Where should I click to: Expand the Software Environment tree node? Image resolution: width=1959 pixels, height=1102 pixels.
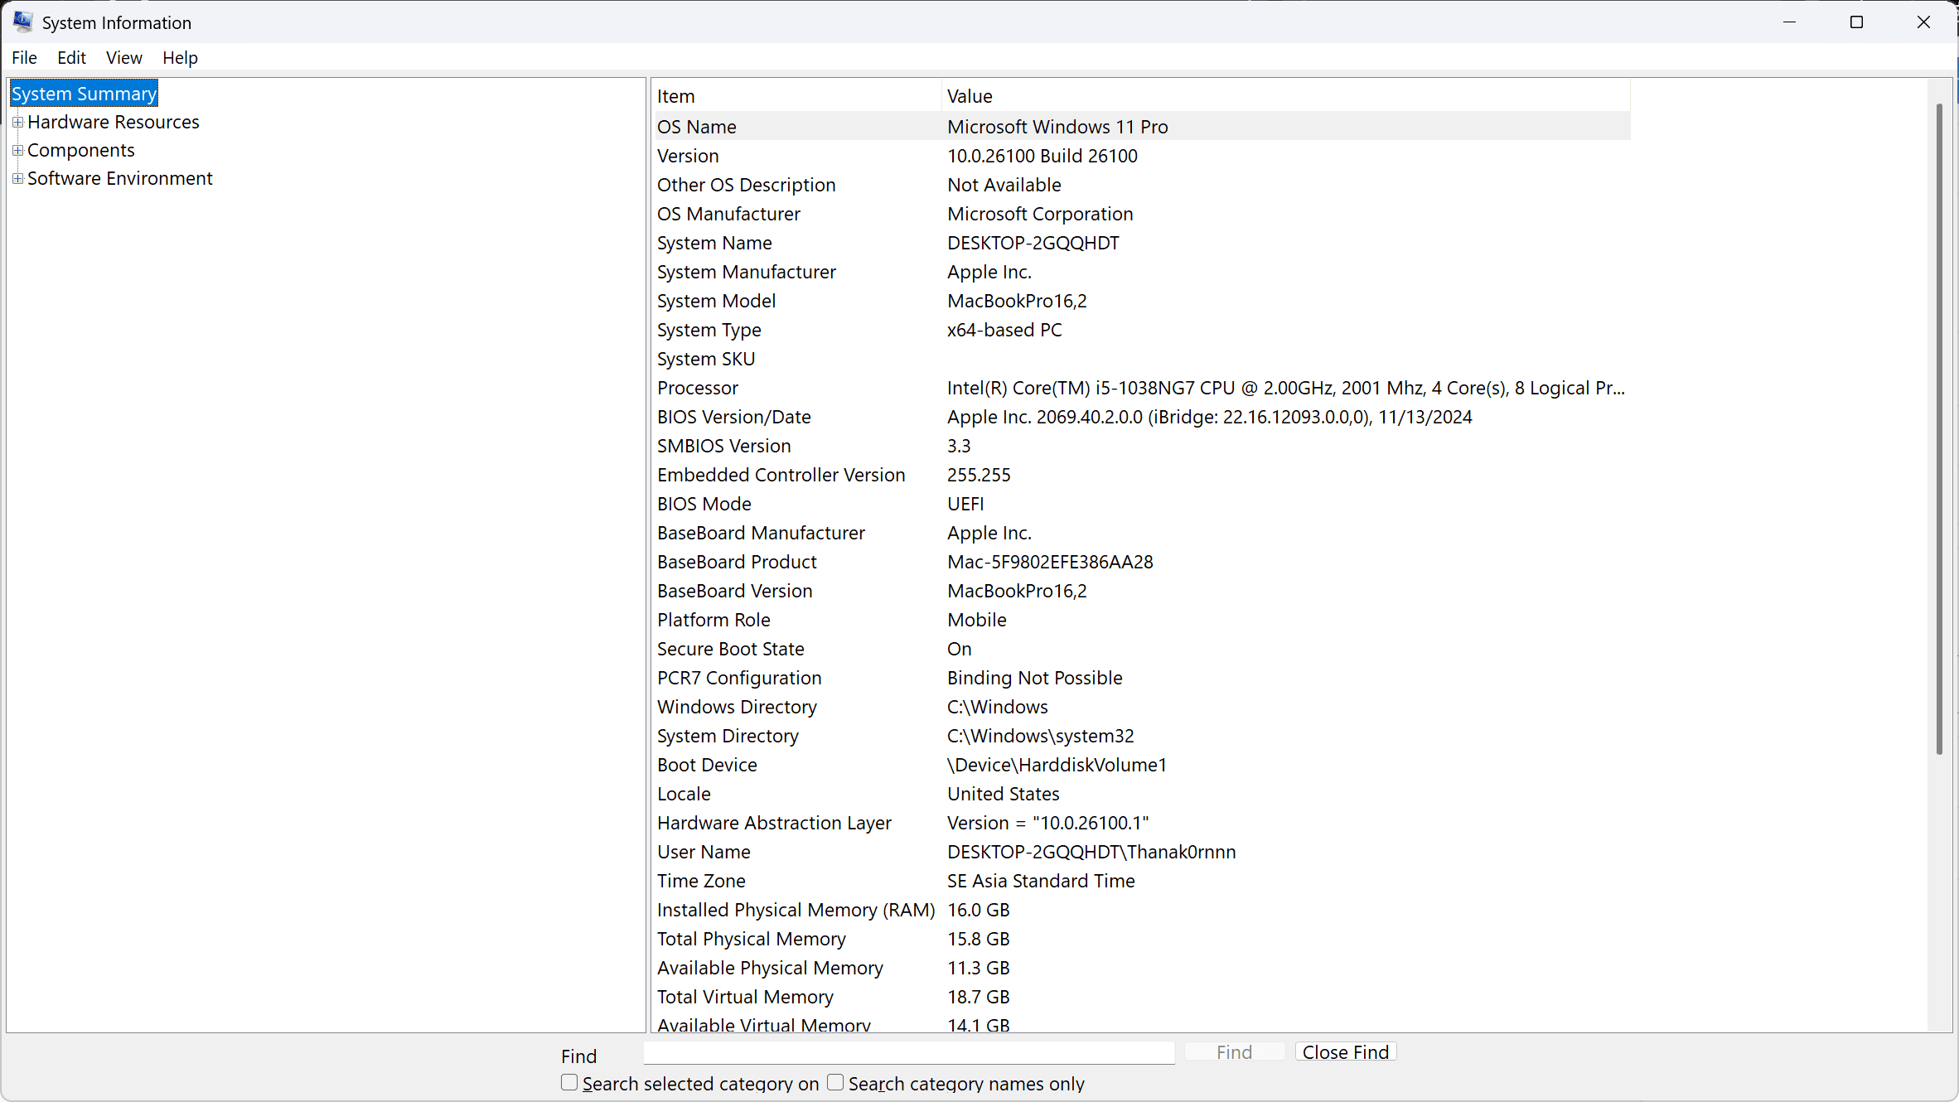point(17,179)
